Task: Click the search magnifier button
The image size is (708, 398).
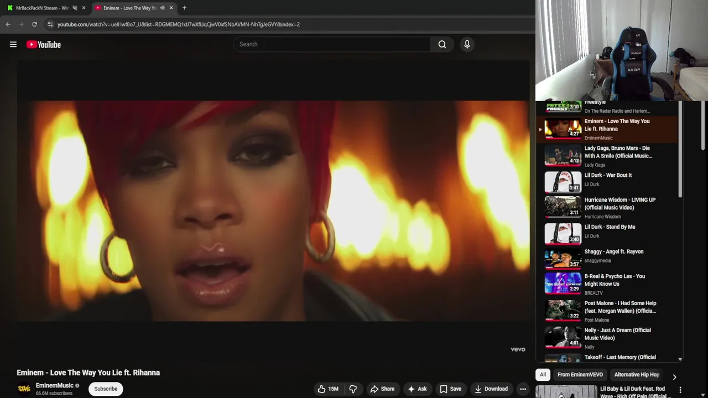Action: click(442, 44)
